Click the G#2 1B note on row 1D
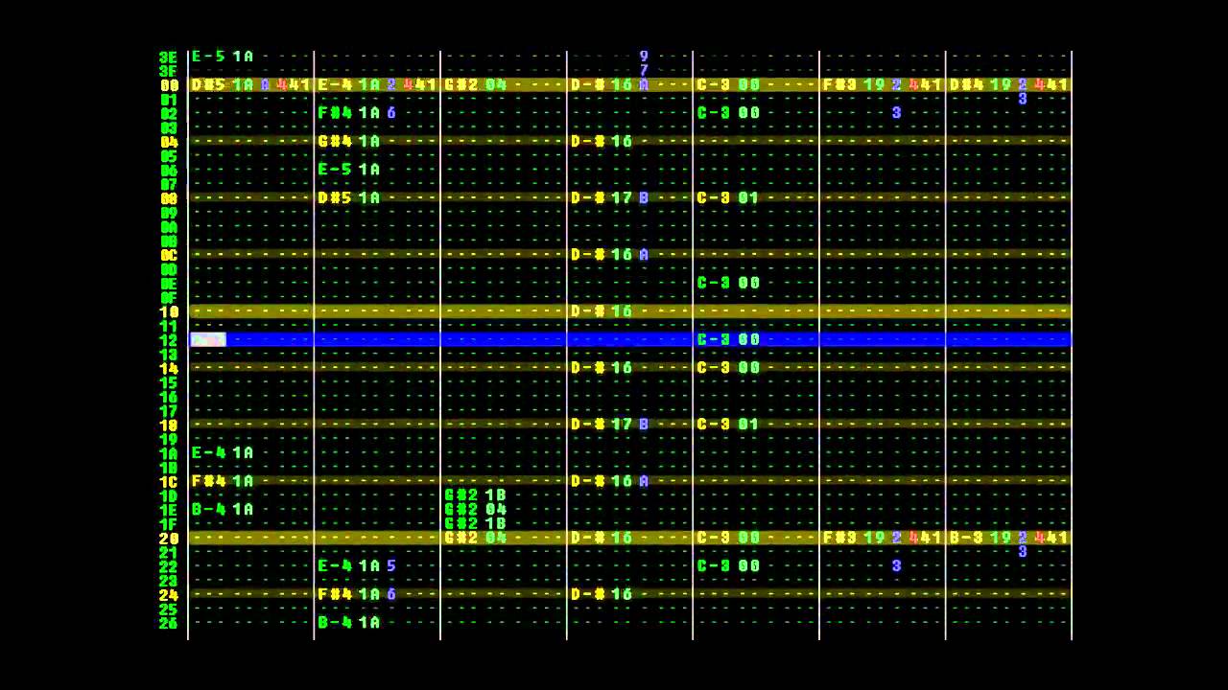 coord(476,495)
